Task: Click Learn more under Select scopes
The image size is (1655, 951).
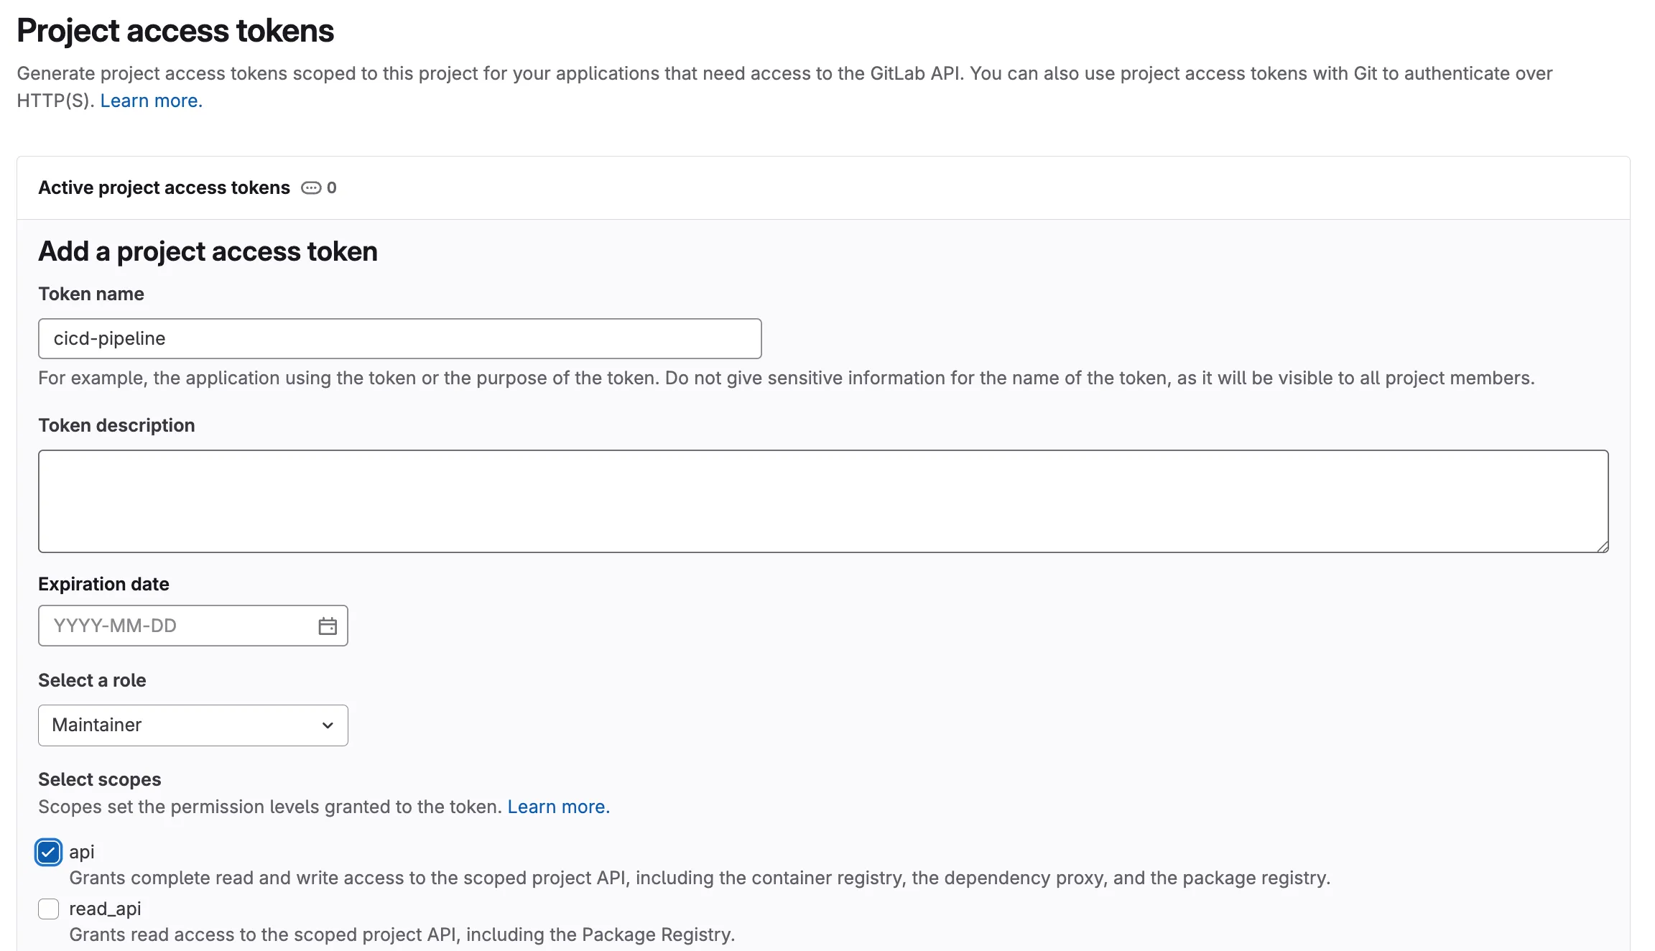Action: 557,806
